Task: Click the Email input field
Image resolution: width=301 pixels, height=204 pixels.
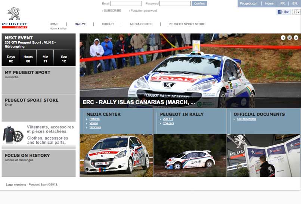Action: coord(126,4)
